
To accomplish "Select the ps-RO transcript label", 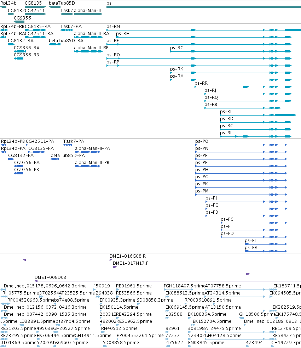I will coord(113,55).
